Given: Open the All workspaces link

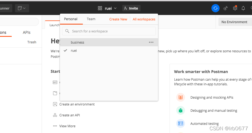Looking at the screenshot, I should 144,19.
